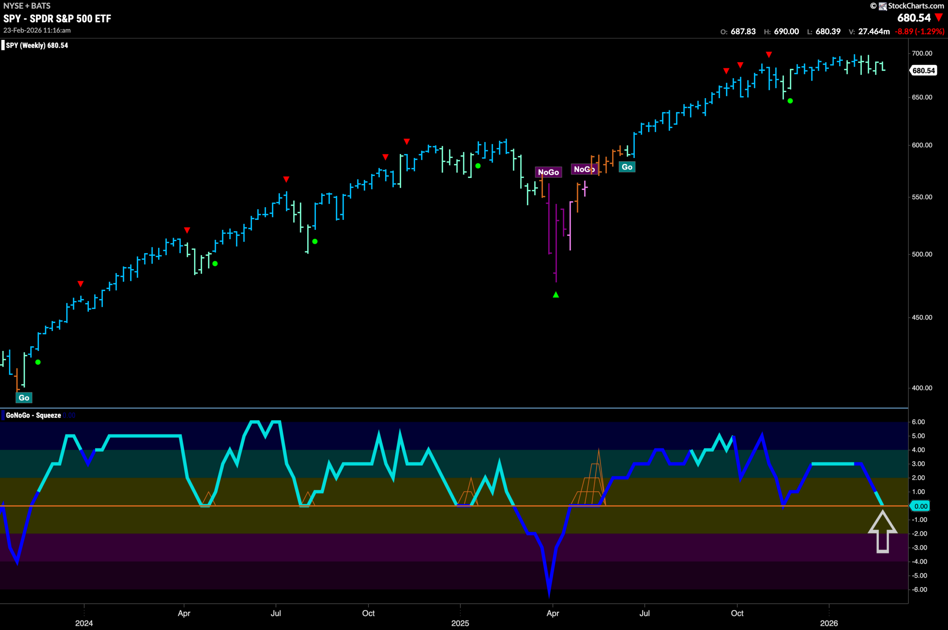
Task: Click the green dot at the April 2024 pullback
Action: tap(215, 264)
